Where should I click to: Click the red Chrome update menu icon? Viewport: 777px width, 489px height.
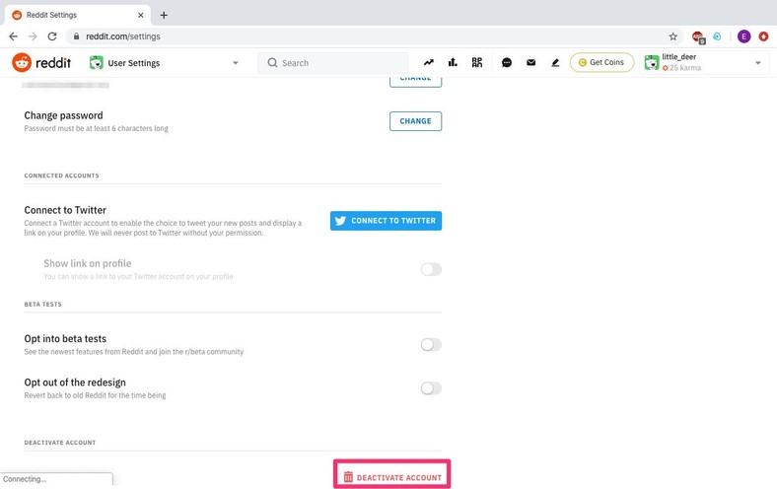pos(763,36)
